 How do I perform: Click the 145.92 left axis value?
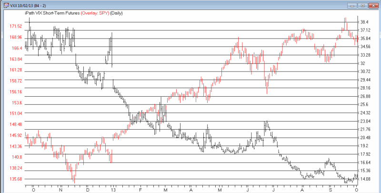point(16,135)
